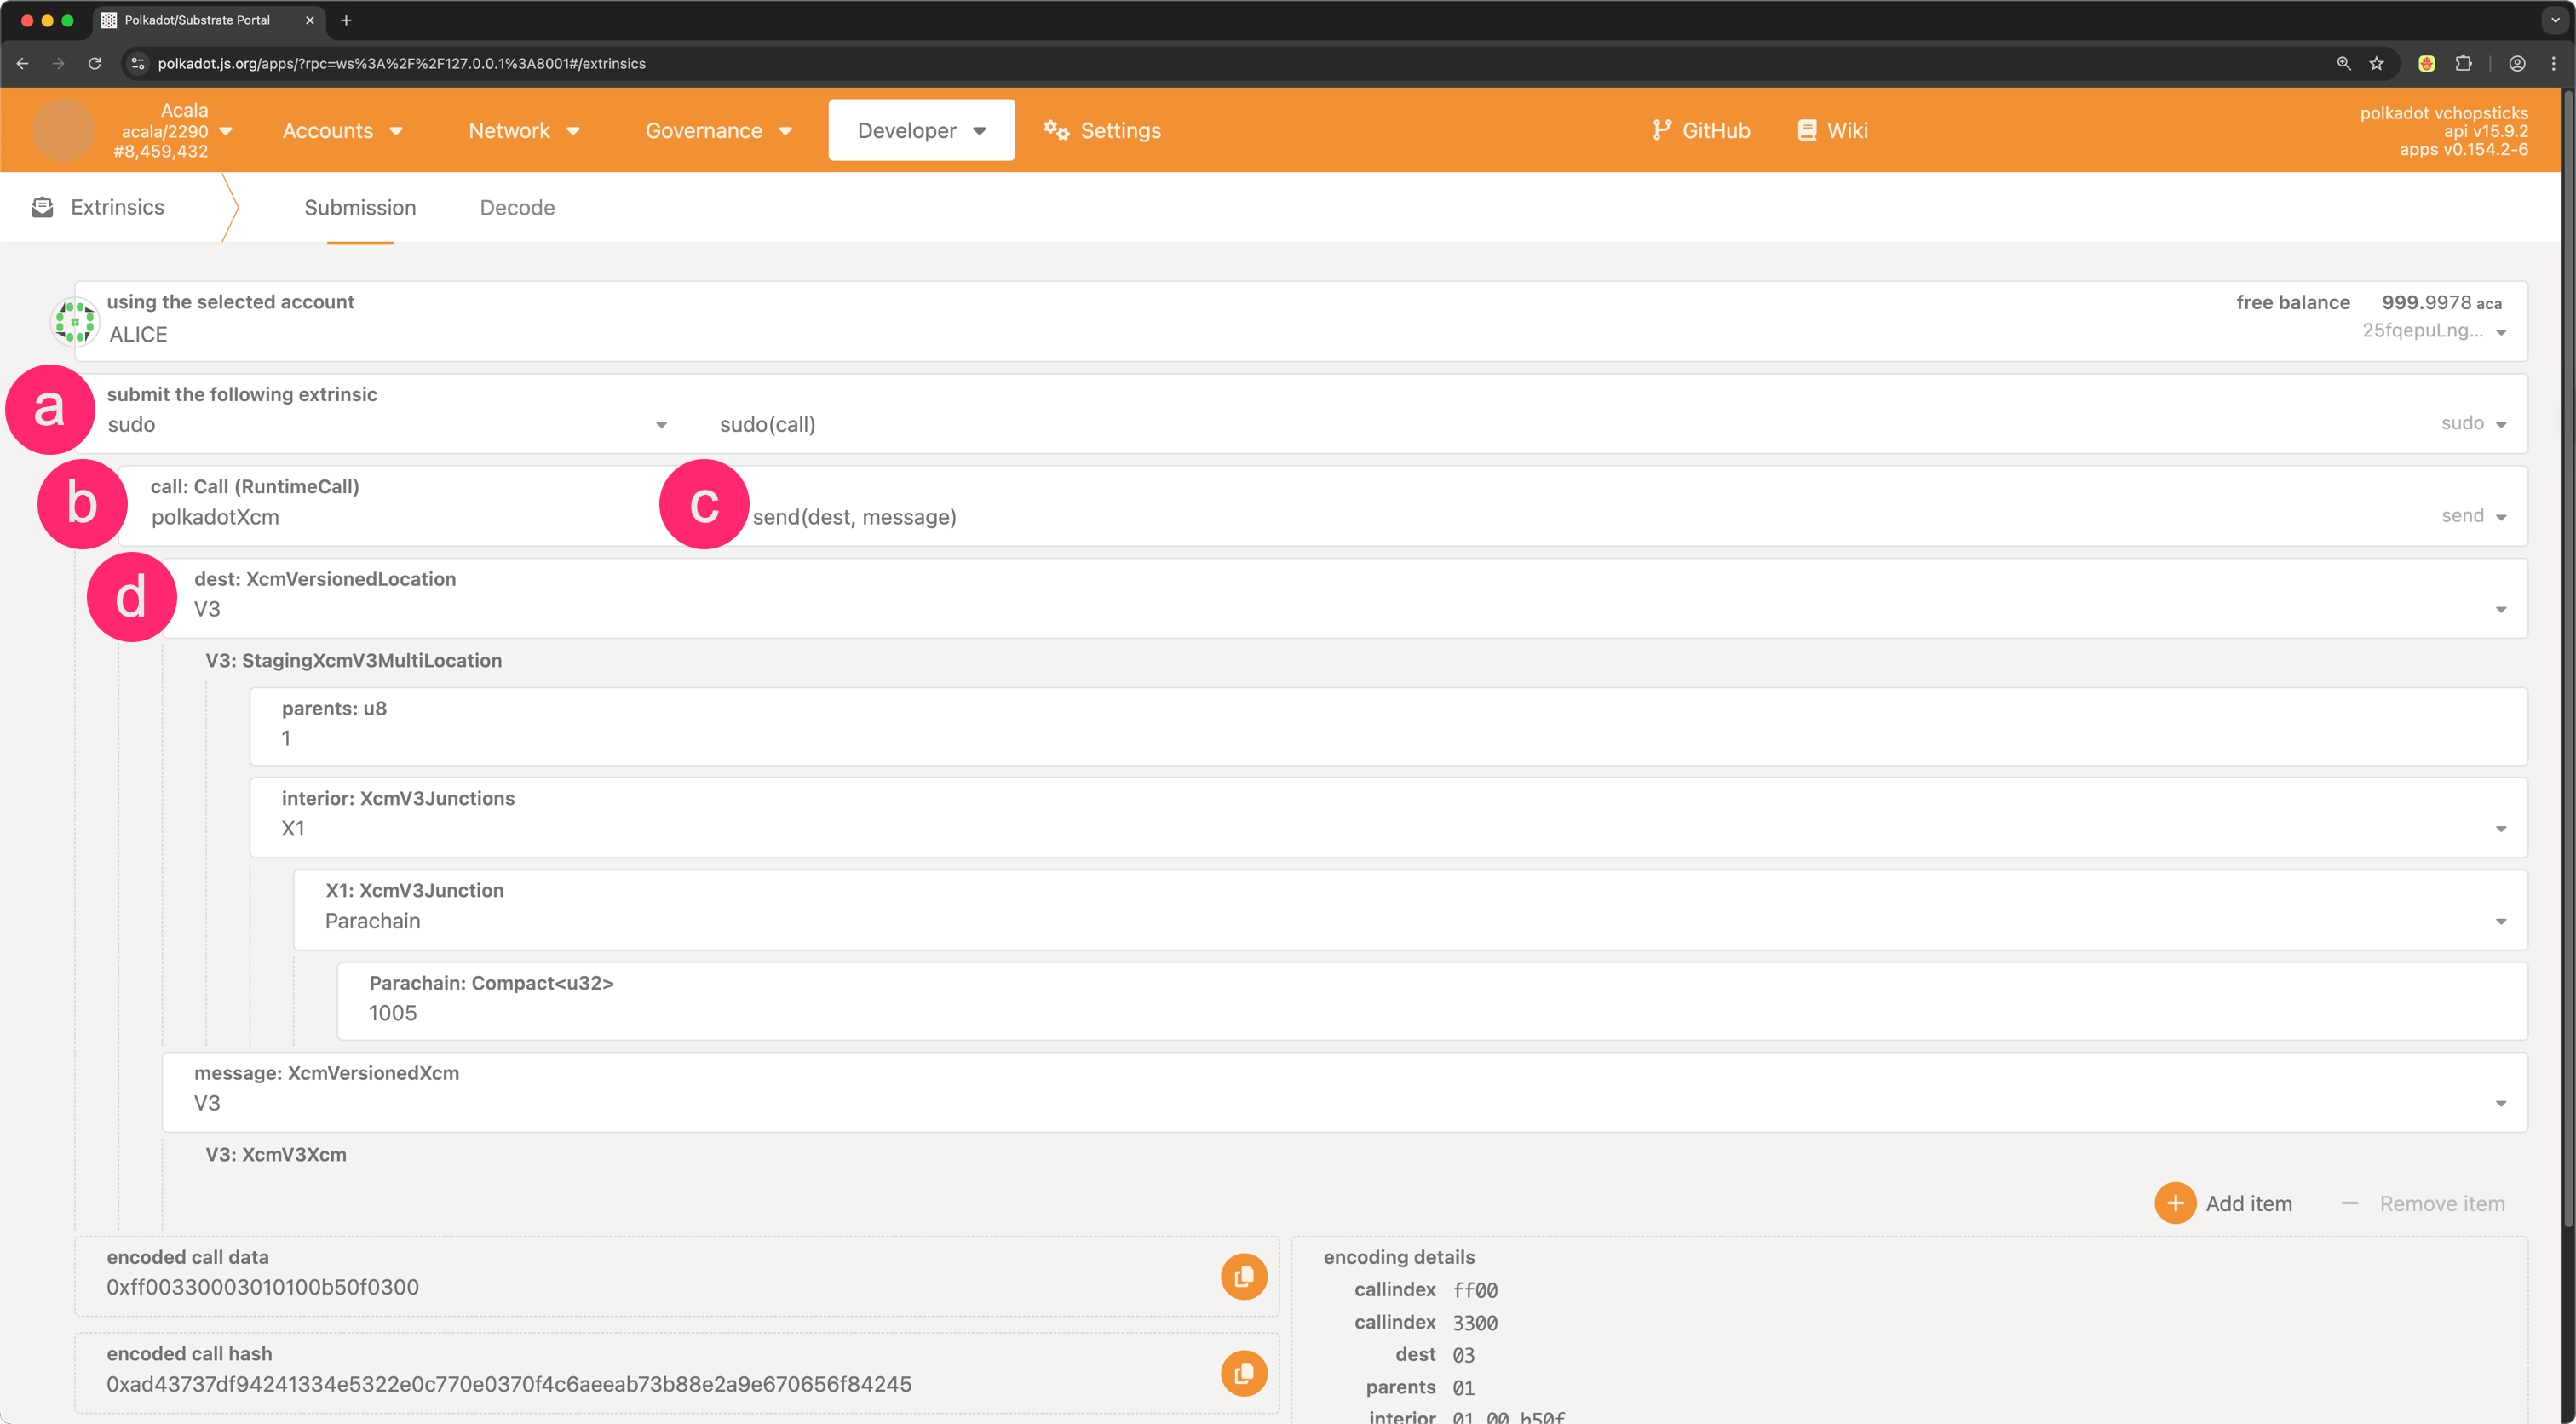Copy the encoded call data
Screen dimensions: 2576x1424
tap(1243, 1276)
